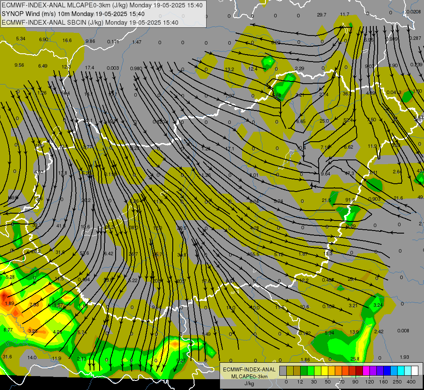Click legend scale label 250

[x=397, y=382]
